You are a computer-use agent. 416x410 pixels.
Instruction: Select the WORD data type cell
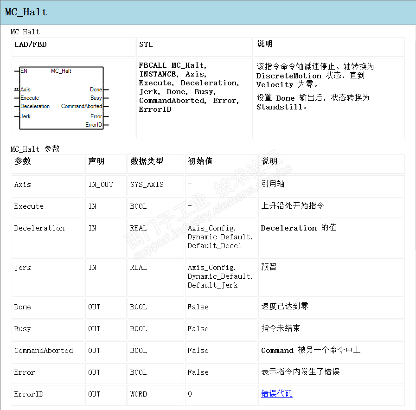(156, 395)
